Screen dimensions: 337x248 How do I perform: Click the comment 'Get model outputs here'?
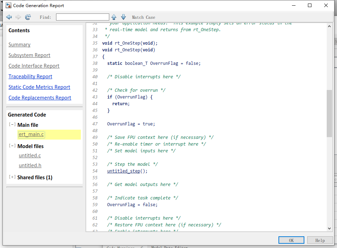[x=143, y=185]
